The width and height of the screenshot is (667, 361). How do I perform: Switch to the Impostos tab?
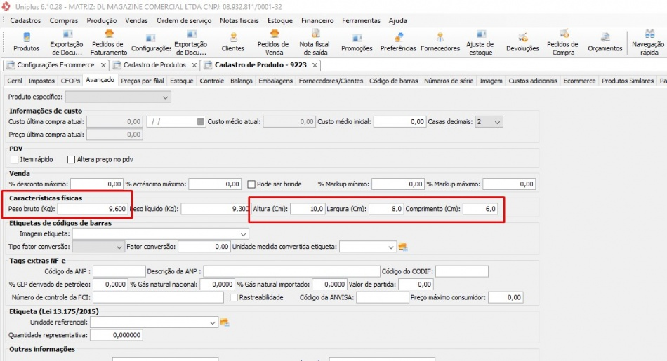pos(41,81)
